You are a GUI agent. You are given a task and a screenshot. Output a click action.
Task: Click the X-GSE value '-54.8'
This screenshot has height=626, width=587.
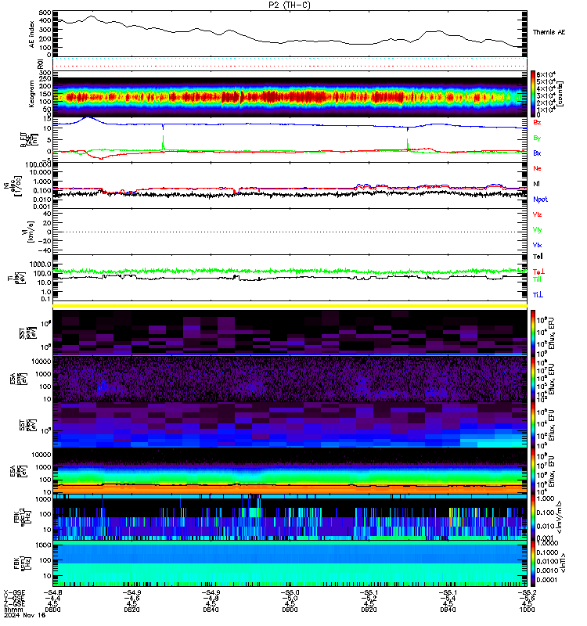pos(52,592)
